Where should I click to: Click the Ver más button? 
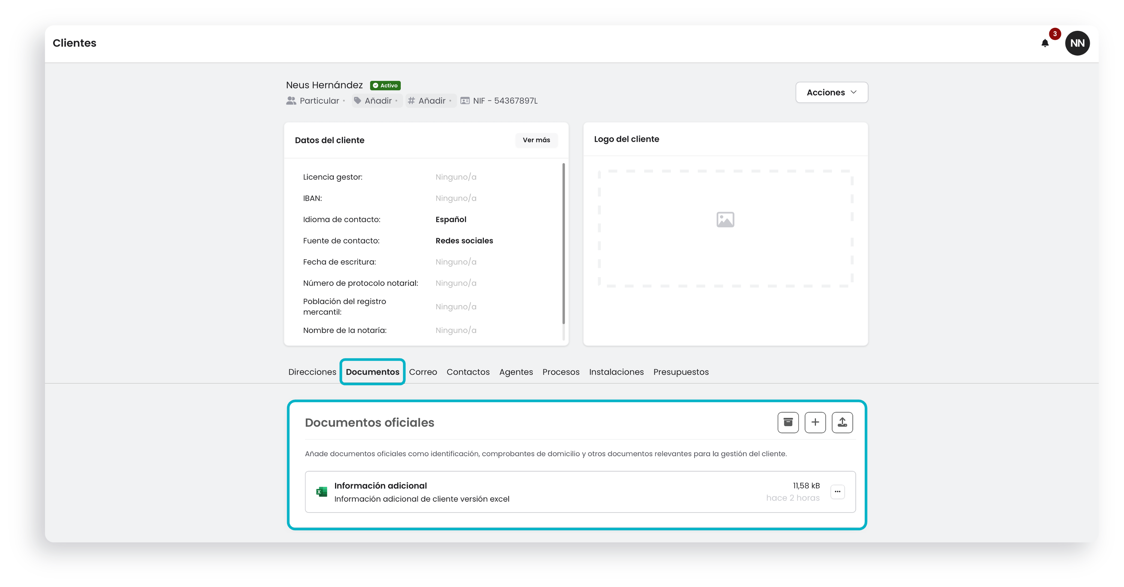point(536,140)
